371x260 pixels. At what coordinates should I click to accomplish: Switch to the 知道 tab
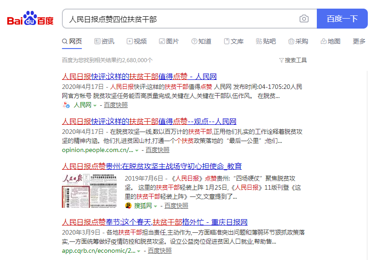point(201,42)
